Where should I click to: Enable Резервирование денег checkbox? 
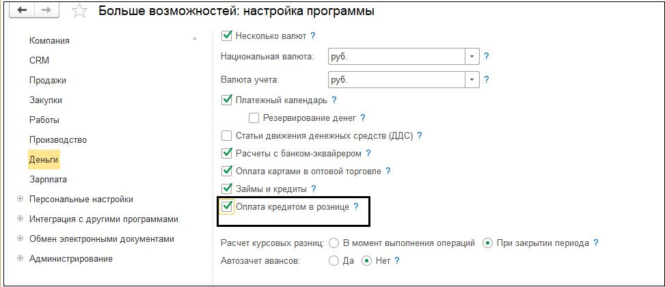tap(254, 118)
